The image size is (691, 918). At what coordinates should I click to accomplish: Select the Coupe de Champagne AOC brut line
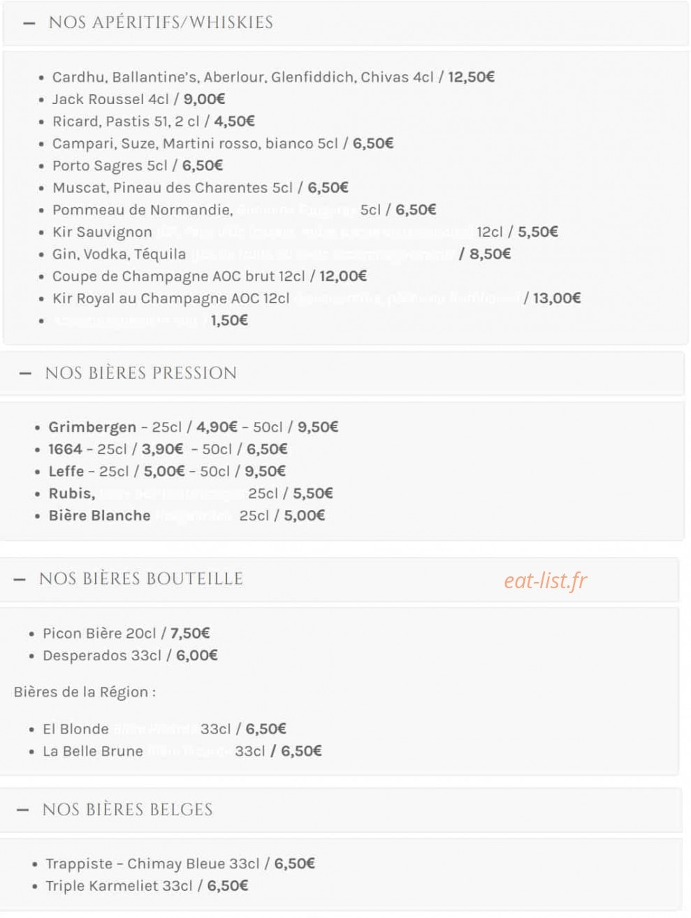point(210,276)
